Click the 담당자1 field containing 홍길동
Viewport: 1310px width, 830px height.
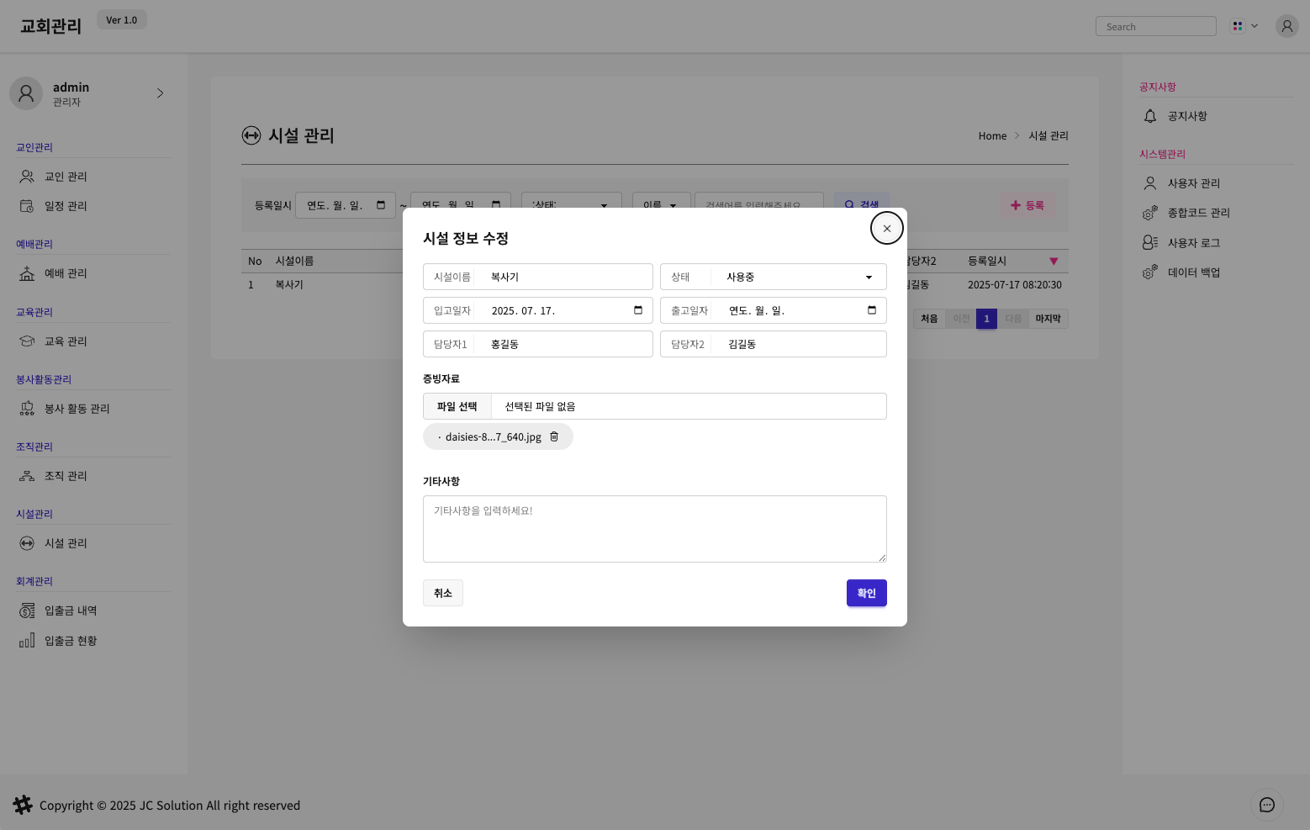coord(563,344)
